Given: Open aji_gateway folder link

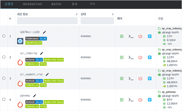Looking at the screenshot, I should [x=169, y=92].
